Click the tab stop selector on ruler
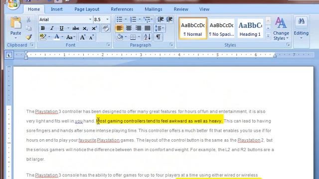Viewport: 319px width, 179px height. 9,55
